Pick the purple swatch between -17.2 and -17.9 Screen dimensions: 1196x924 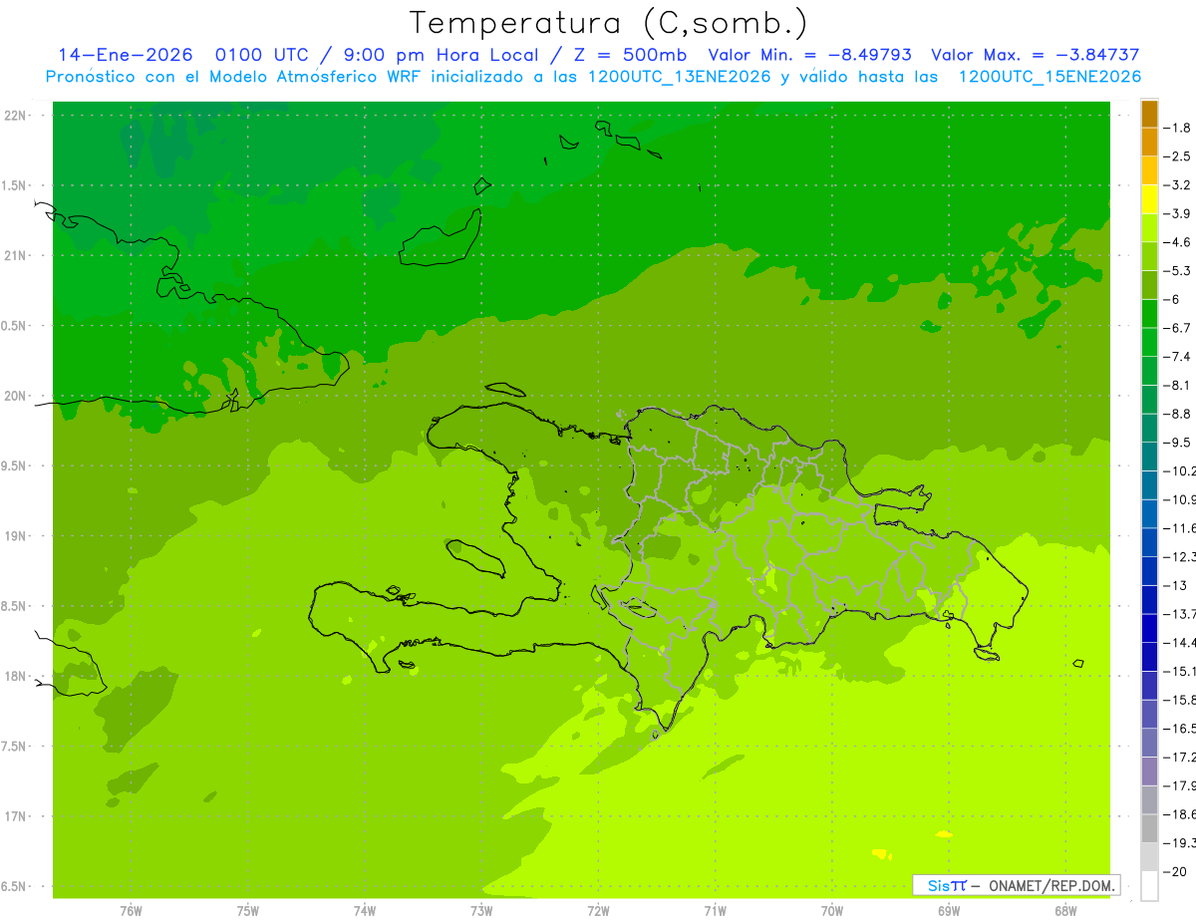point(1149,771)
